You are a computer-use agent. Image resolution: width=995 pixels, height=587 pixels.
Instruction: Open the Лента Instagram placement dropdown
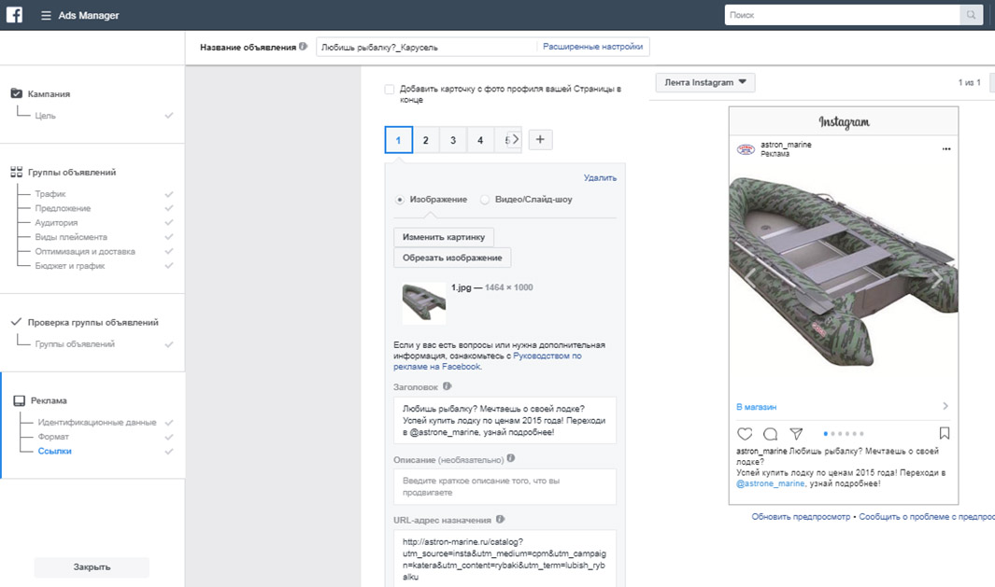(705, 82)
